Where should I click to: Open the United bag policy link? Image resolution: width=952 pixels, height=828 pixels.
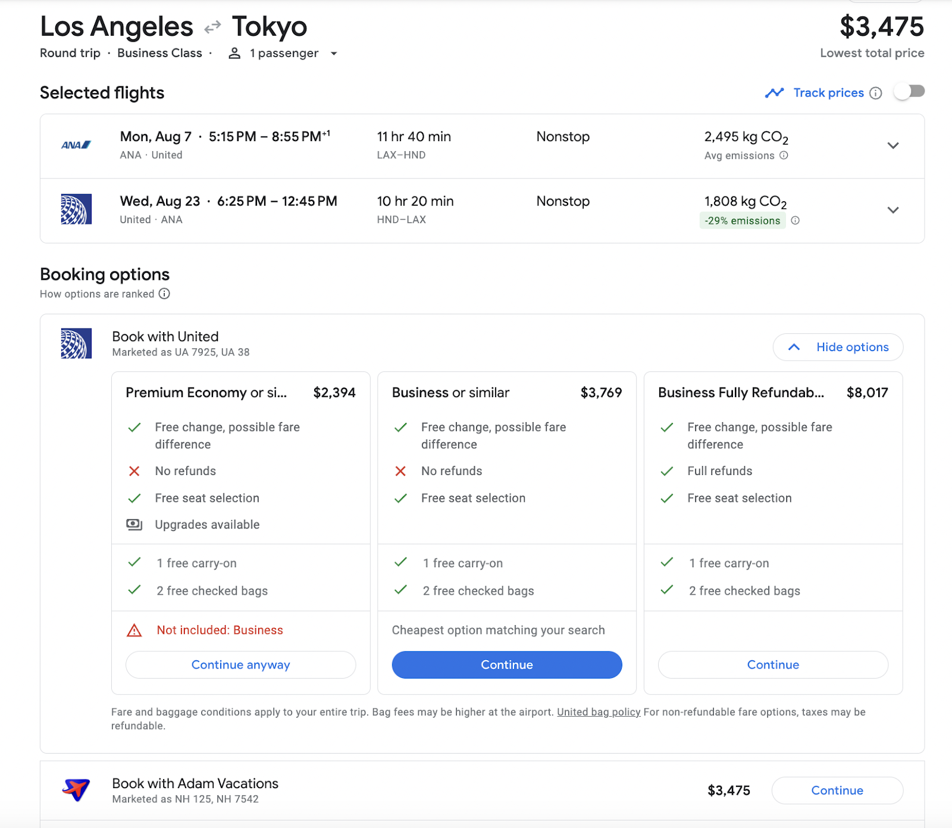pos(599,712)
